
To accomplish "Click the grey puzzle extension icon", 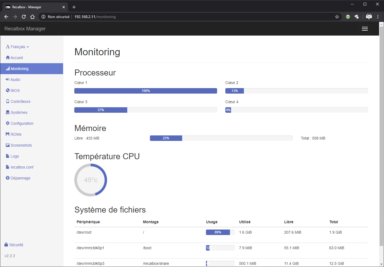I will tap(357, 17).
